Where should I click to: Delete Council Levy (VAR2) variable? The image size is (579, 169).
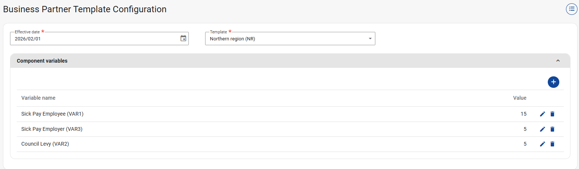(x=552, y=144)
